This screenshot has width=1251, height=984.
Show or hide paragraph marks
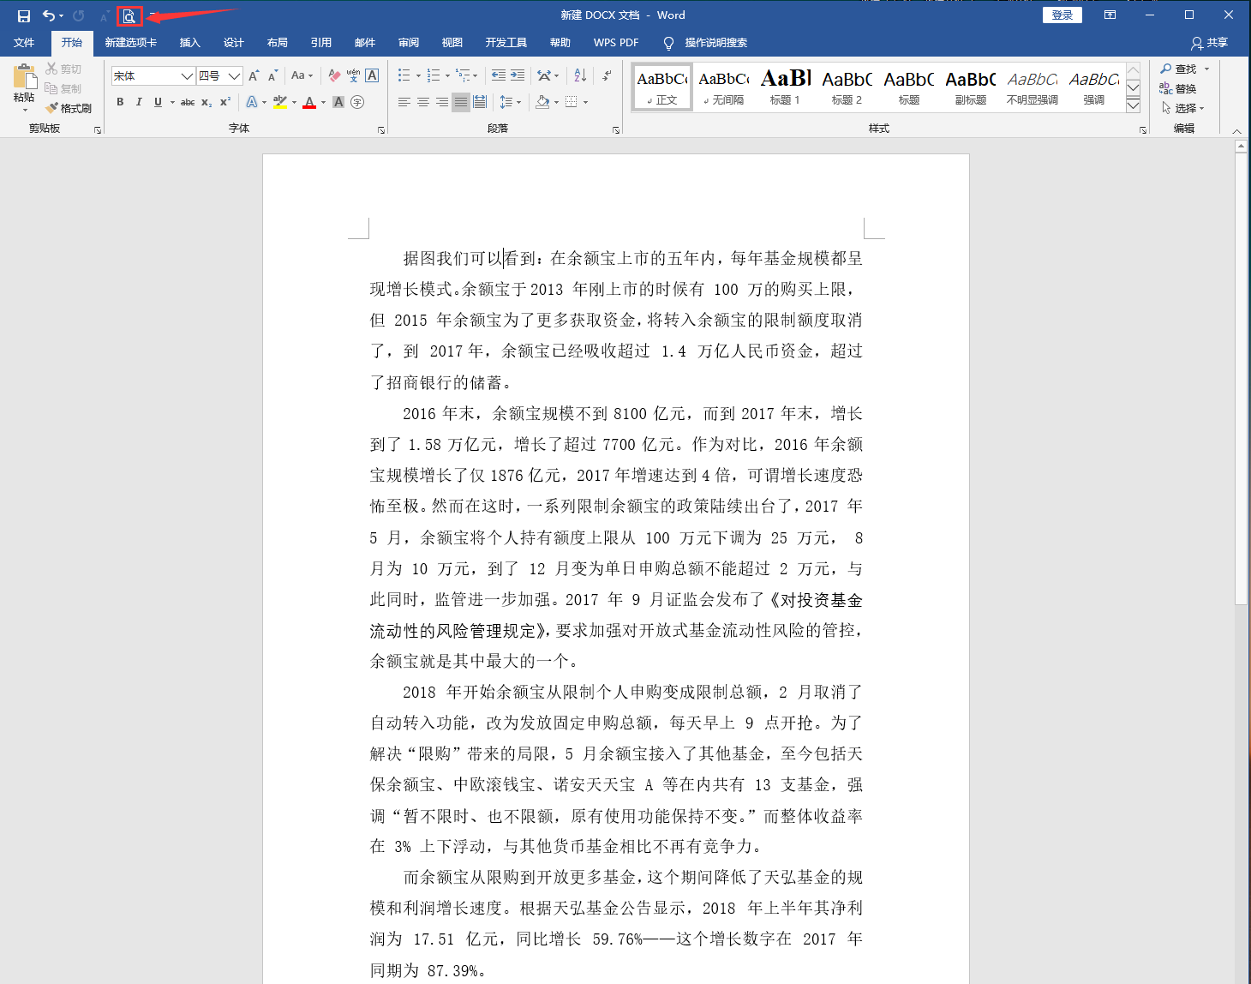(x=607, y=76)
